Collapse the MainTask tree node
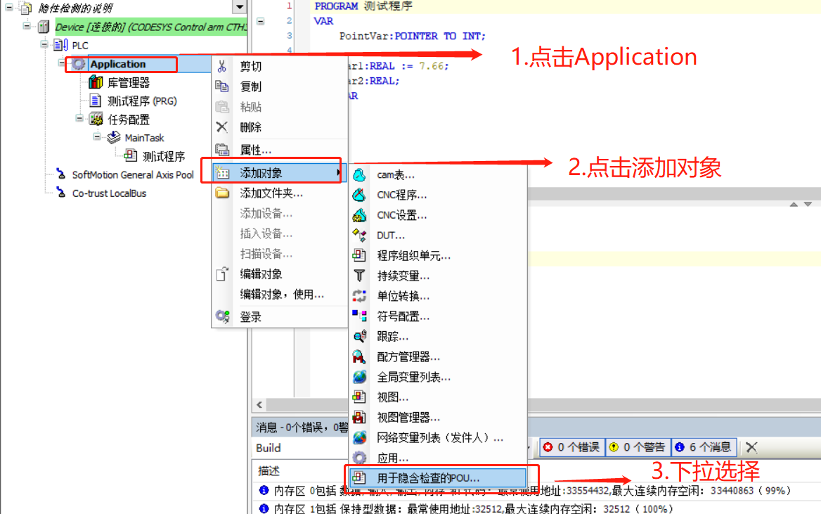The width and height of the screenshot is (821, 514). pos(98,136)
